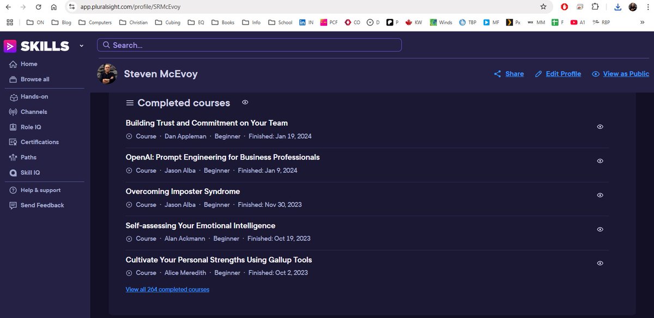Viewport: 654px width, 318px height.
Task: Click View all 264 completed courses
Action: point(167,290)
